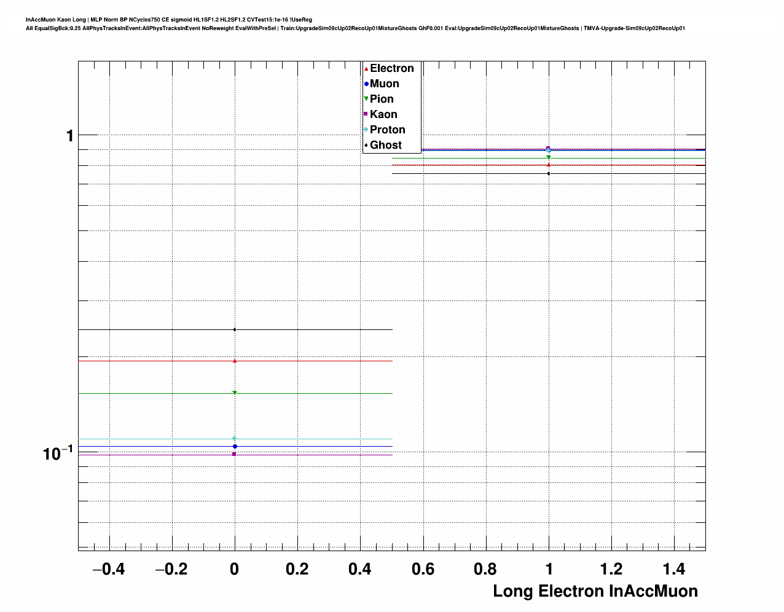The width and height of the screenshot is (784, 612).
Task: Click the Ghost data point at x=0
Action: point(235,330)
